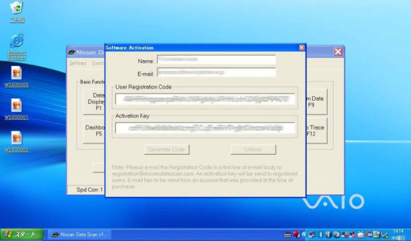Viewport: 411px width, 241px height.
Task: Select the WS000001 desktop file icon
Action: coord(17,109)
